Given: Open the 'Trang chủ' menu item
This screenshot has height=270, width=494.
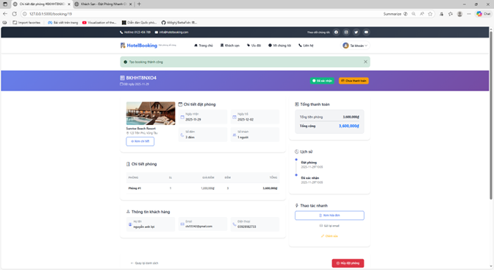Looking at the screenshot, I should [x=204, y=46].
